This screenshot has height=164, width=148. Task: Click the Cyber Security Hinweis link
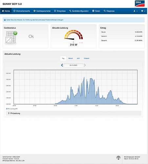pos(35,20)
